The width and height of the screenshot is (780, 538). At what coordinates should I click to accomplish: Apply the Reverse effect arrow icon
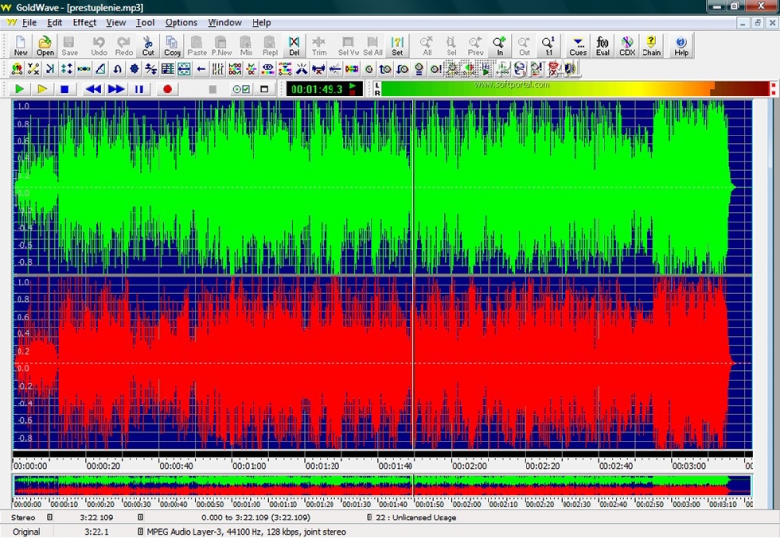[201, 69]
